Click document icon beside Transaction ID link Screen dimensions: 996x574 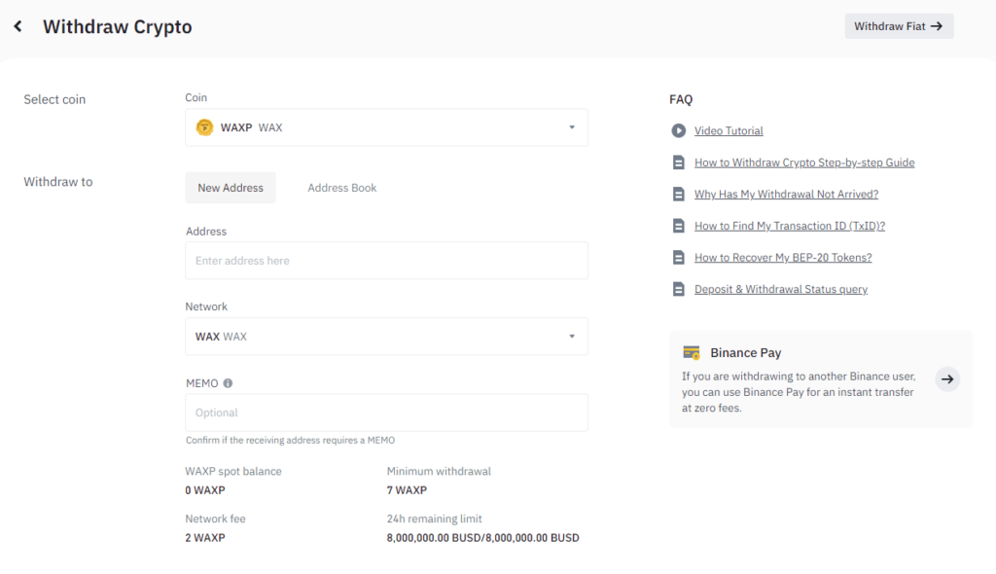pos(678,226)
